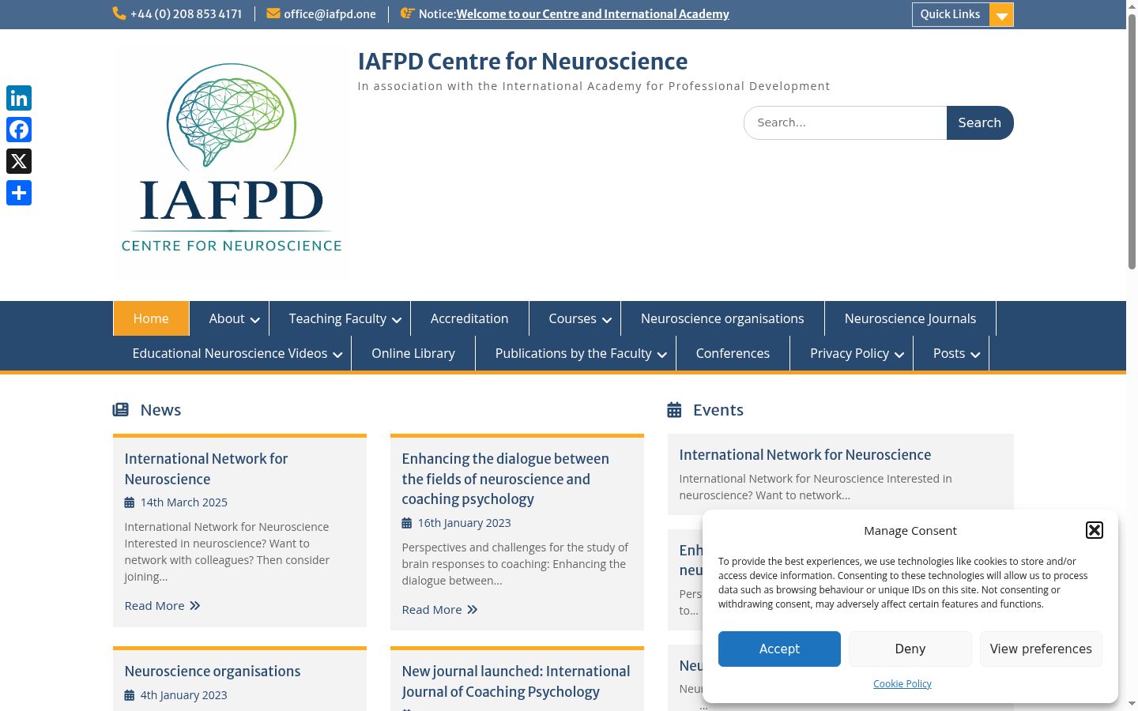Image resolution: width=1138 pixels, height=711 pixels.
Task: Open Neuroscience organisations menu item
Action: (x=722, y=318)
